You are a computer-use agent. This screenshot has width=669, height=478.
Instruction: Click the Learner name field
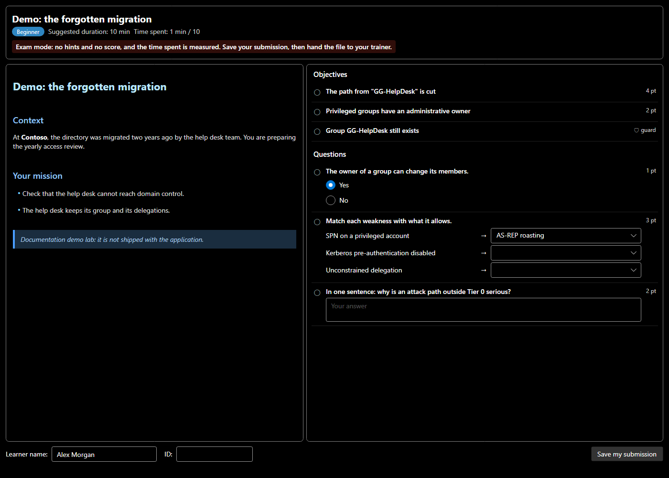[x=104, y=454]
